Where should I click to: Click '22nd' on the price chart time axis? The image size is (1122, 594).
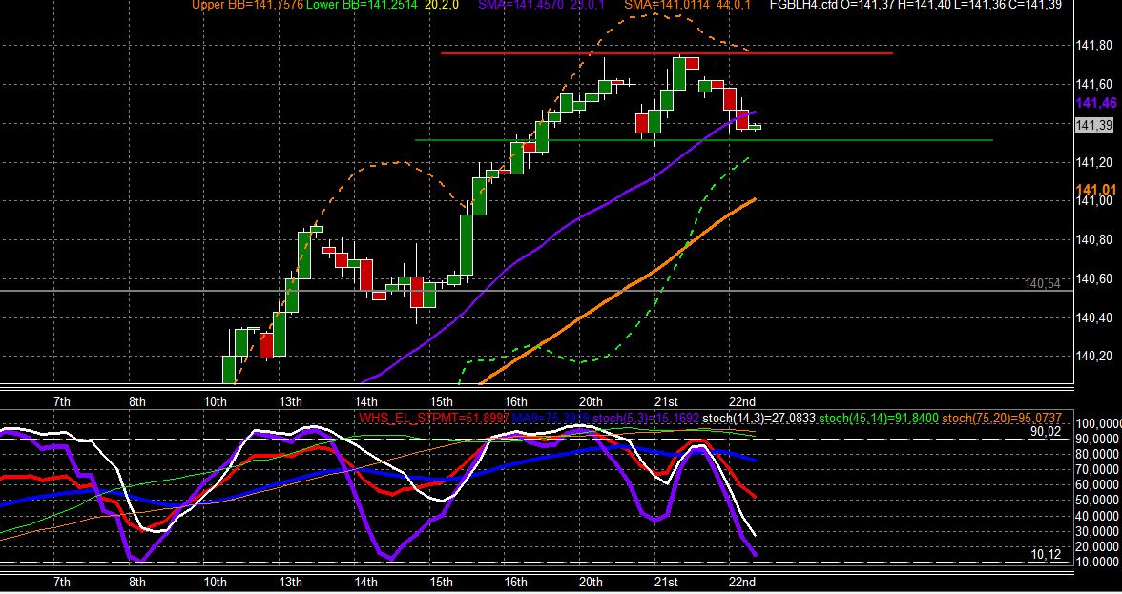(x=742, y=401)
